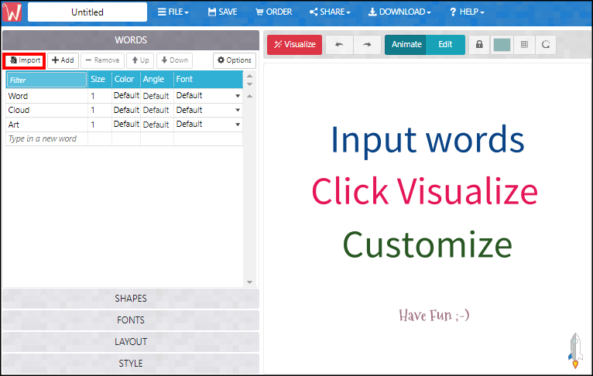Expand the SHAPES panel

[131, 299]
